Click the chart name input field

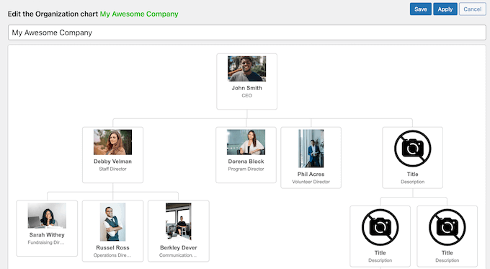(x=247, y=32)
